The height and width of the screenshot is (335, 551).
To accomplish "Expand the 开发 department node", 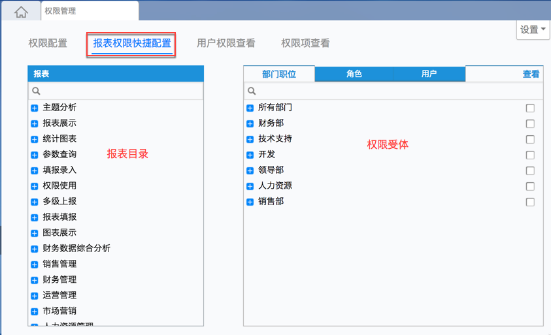I will tap(250, 155).
